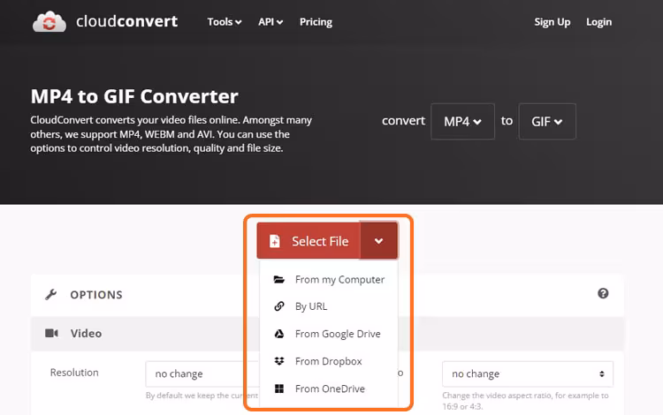Go to the Pricing page
663x415 pixels.
316,22
